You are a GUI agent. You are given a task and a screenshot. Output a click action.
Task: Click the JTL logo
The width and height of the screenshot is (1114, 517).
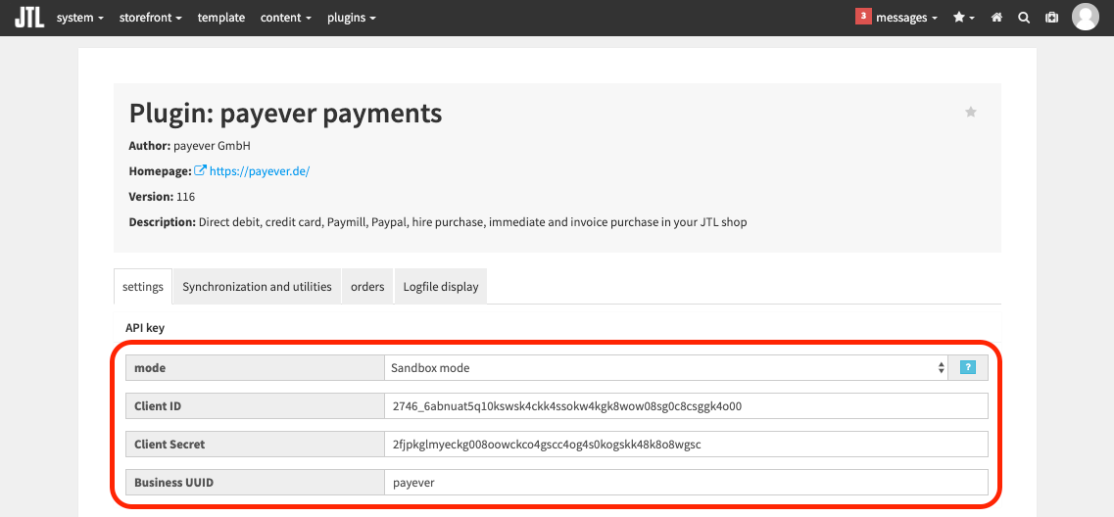29,17
